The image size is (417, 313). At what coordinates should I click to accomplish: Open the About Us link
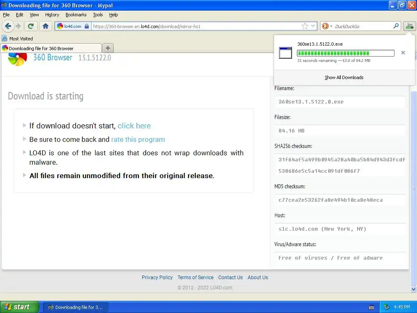point(258,277)
